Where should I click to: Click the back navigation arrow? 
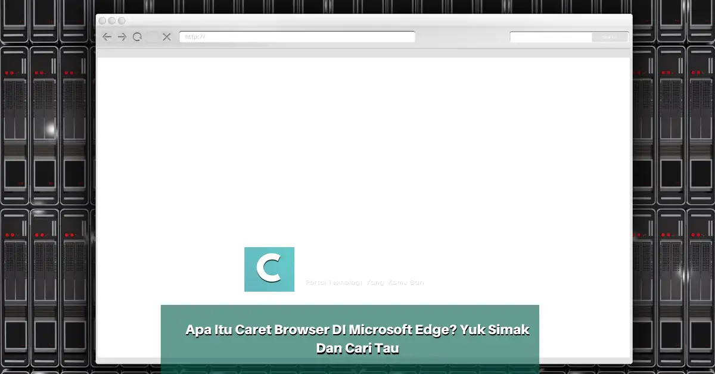(x=107, y=36)
